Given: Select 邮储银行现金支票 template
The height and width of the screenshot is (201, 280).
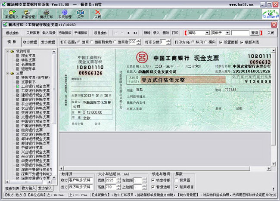Looking at the screenshot, I should pos(35,139).
